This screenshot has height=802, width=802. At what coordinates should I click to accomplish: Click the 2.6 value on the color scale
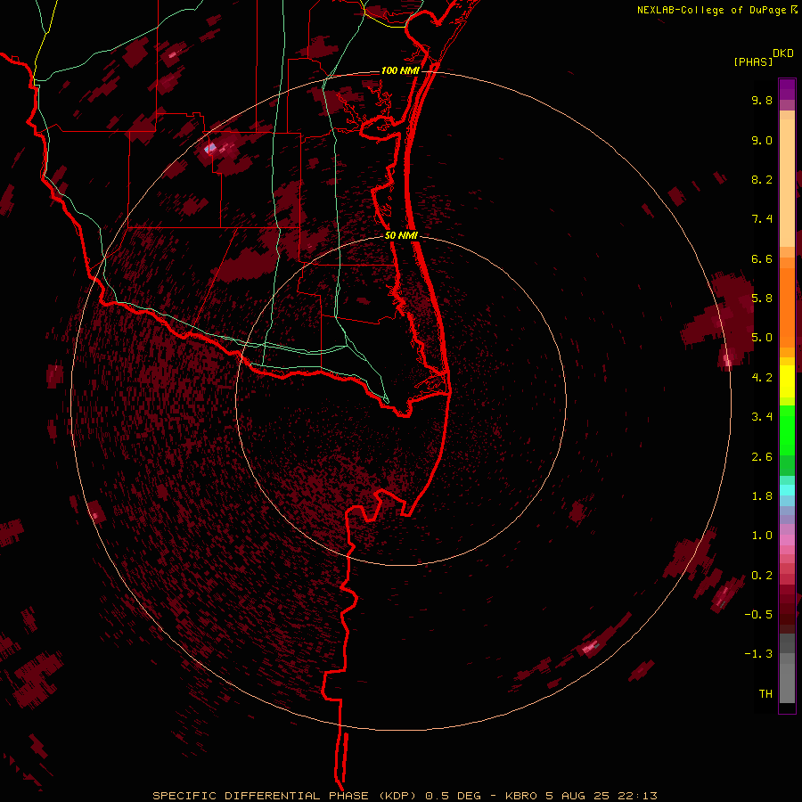pos(762,457)
